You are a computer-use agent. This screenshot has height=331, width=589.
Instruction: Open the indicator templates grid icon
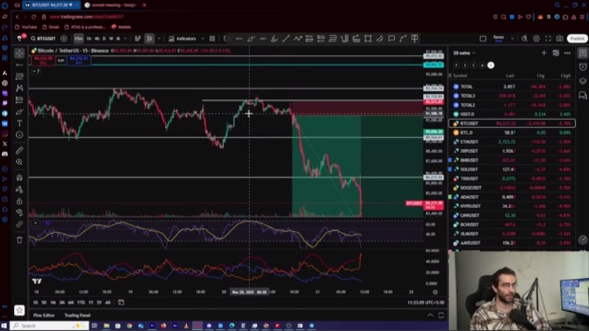pyautogui.click(x=212, y=38)
